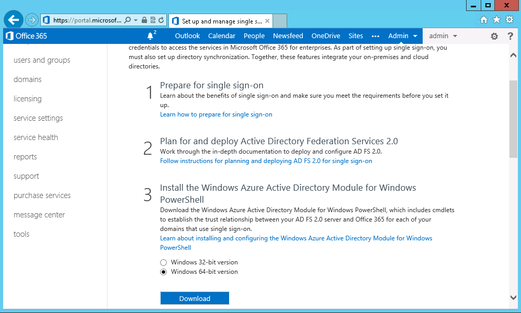Click the Download button
The width and height of the screenshot is (521, 313).
coord(195,298)
